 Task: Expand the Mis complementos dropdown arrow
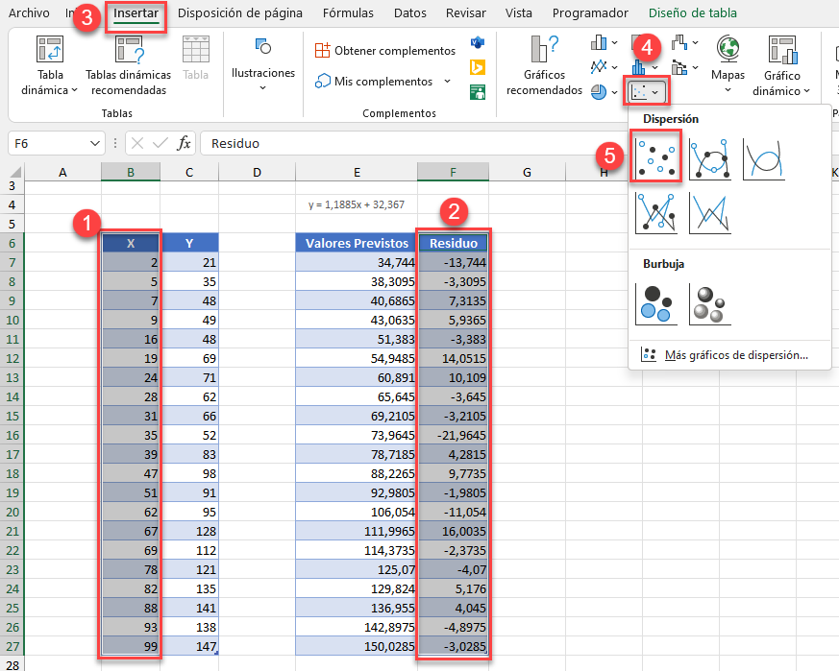click(447, 82)
